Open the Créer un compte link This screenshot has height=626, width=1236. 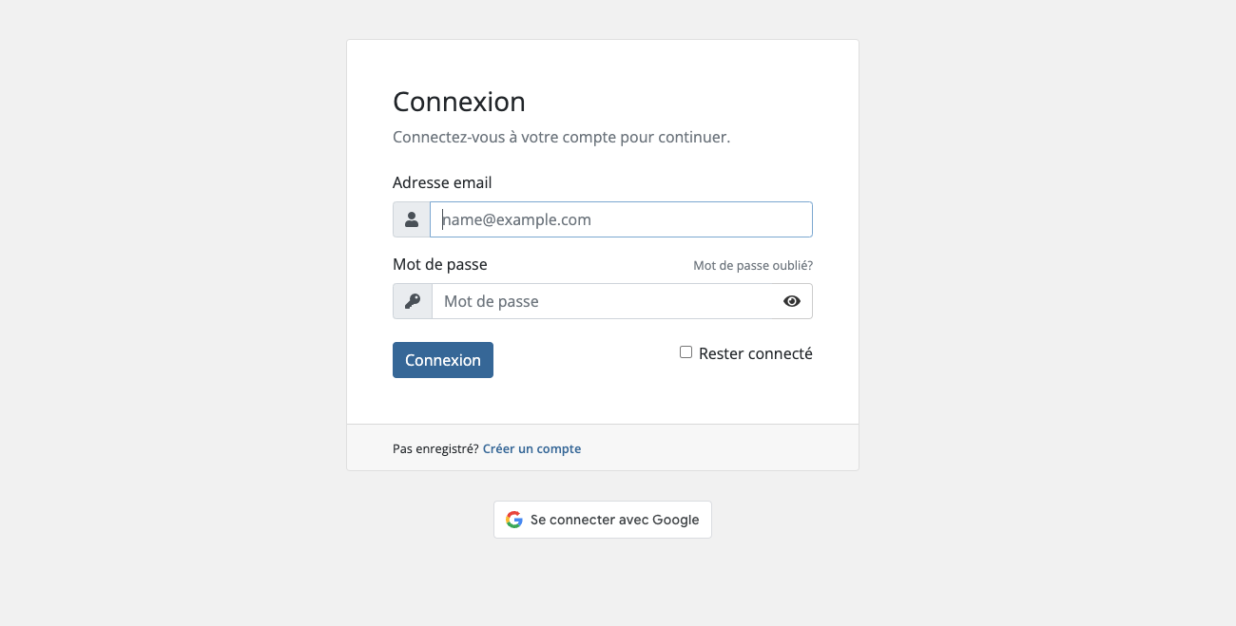(531, 448)
